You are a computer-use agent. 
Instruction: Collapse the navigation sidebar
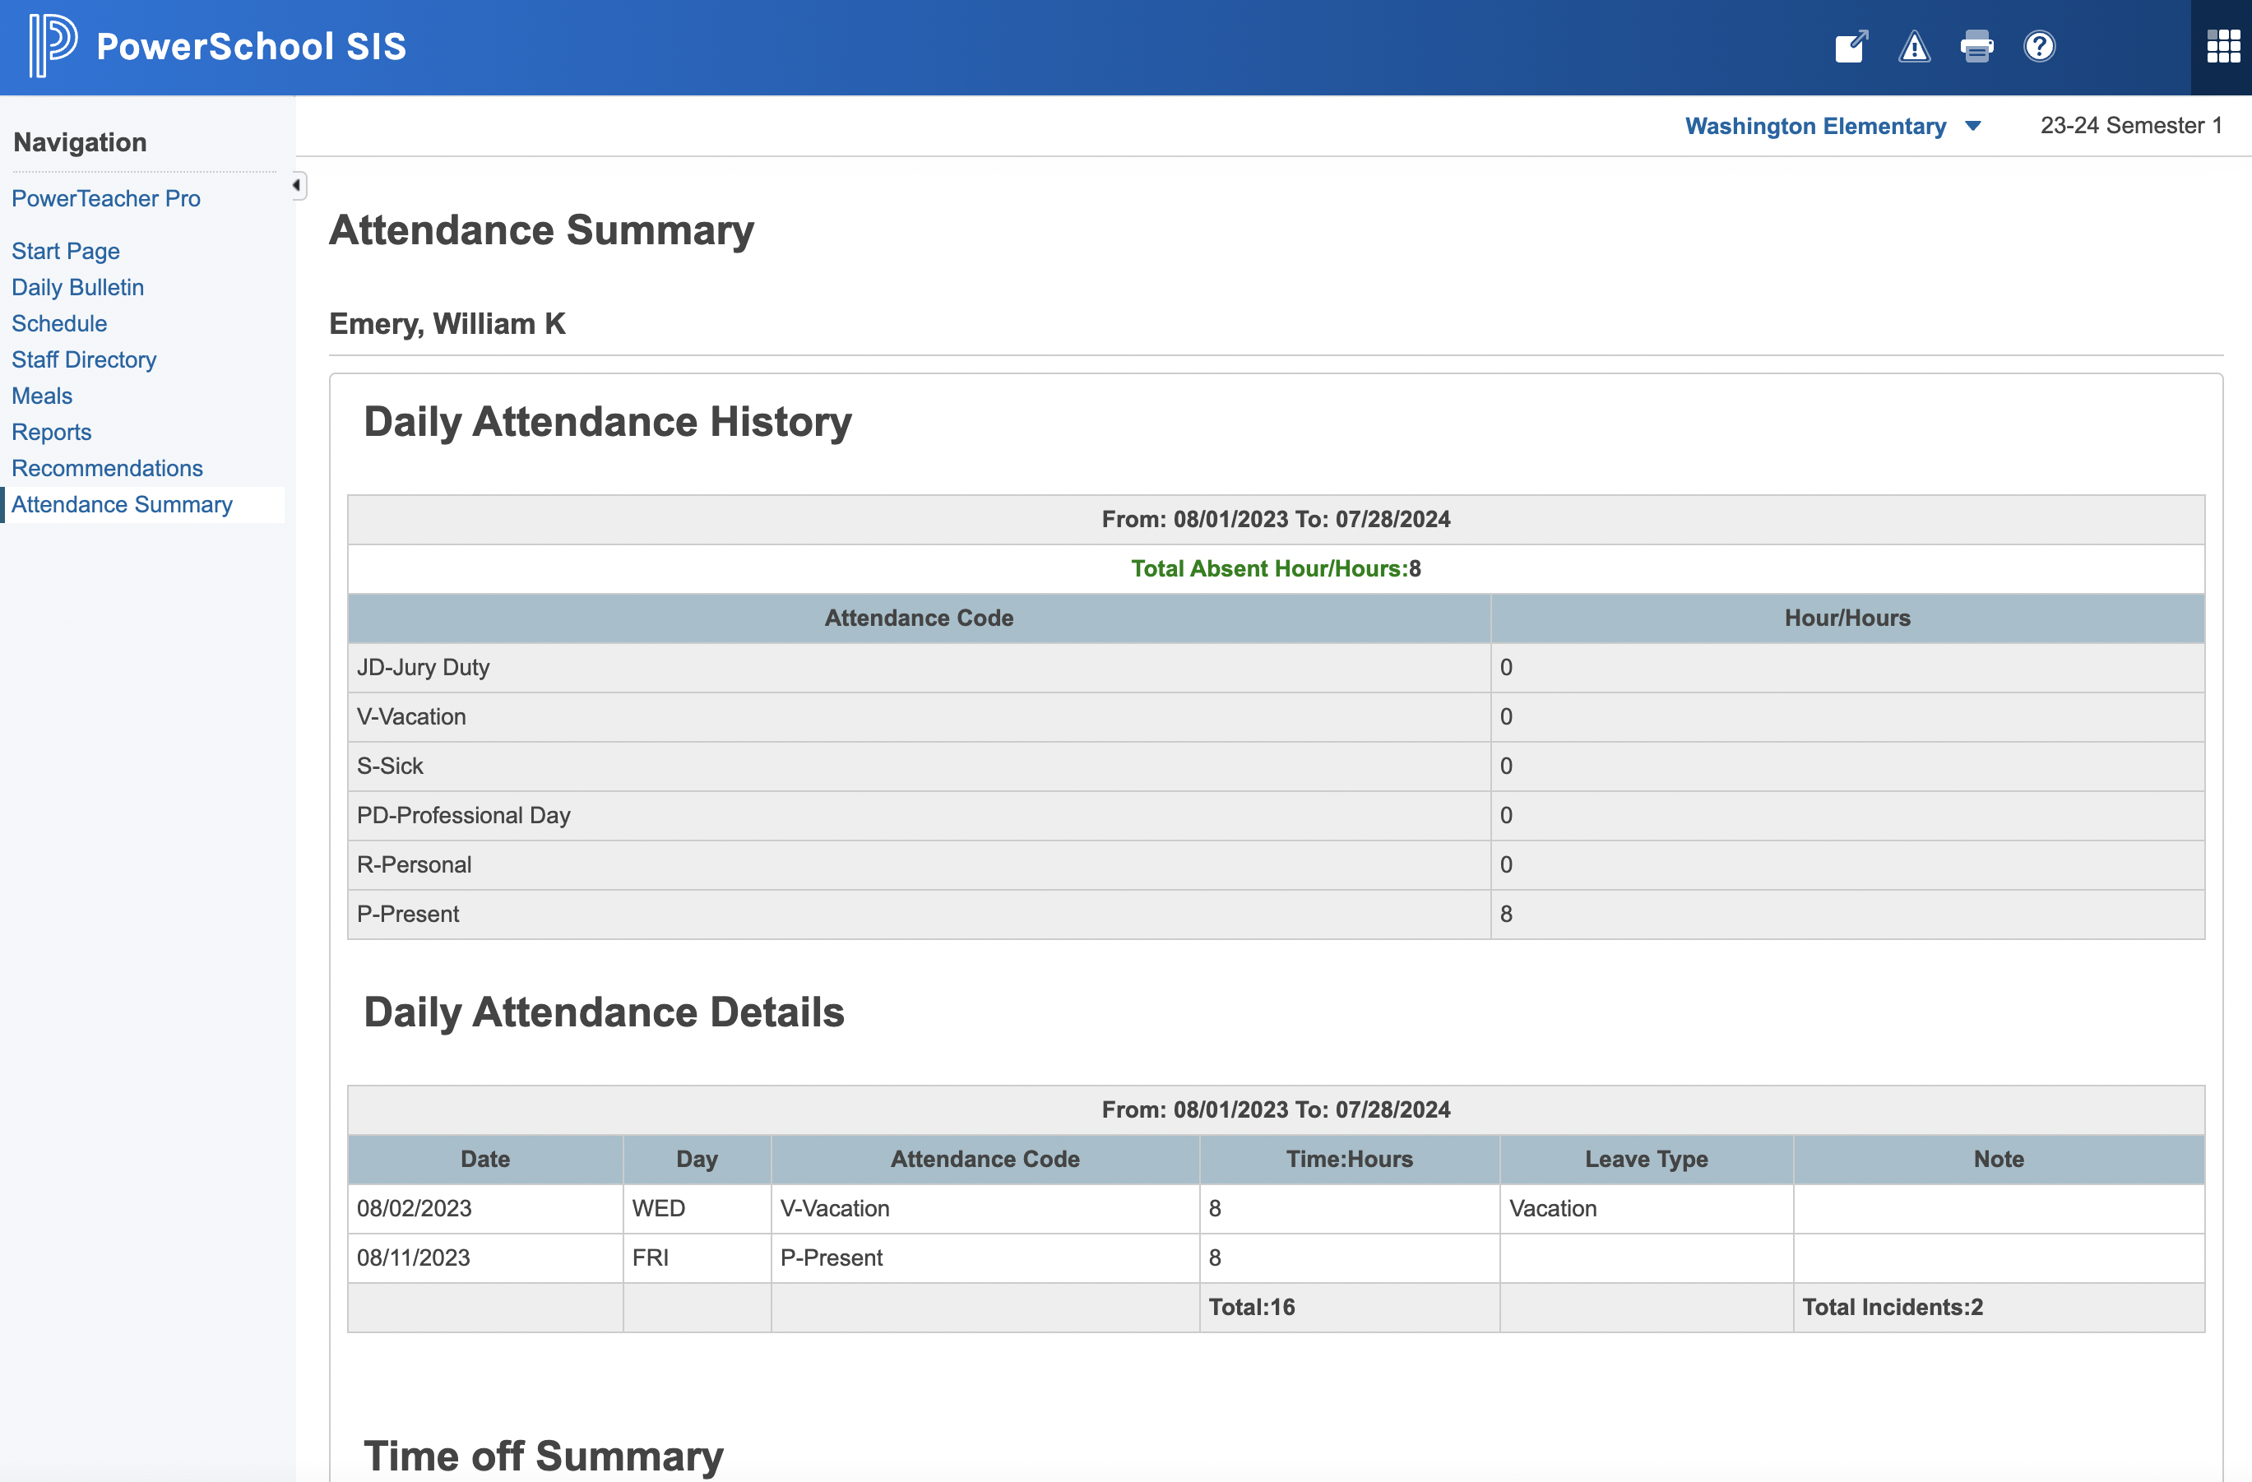point(296,186)
